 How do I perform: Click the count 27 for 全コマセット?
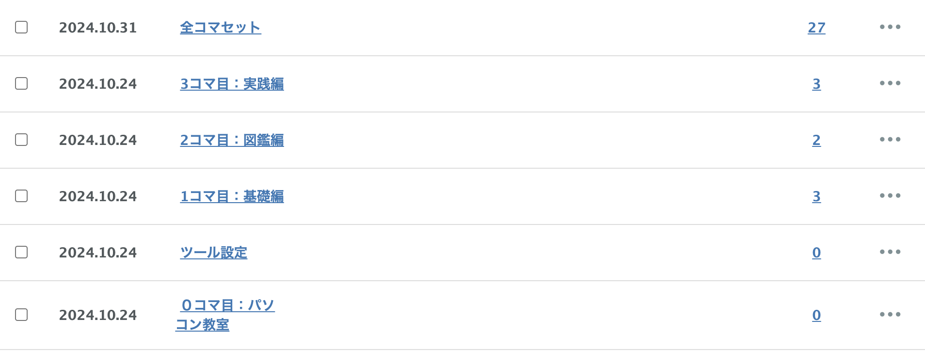point(816,28)
